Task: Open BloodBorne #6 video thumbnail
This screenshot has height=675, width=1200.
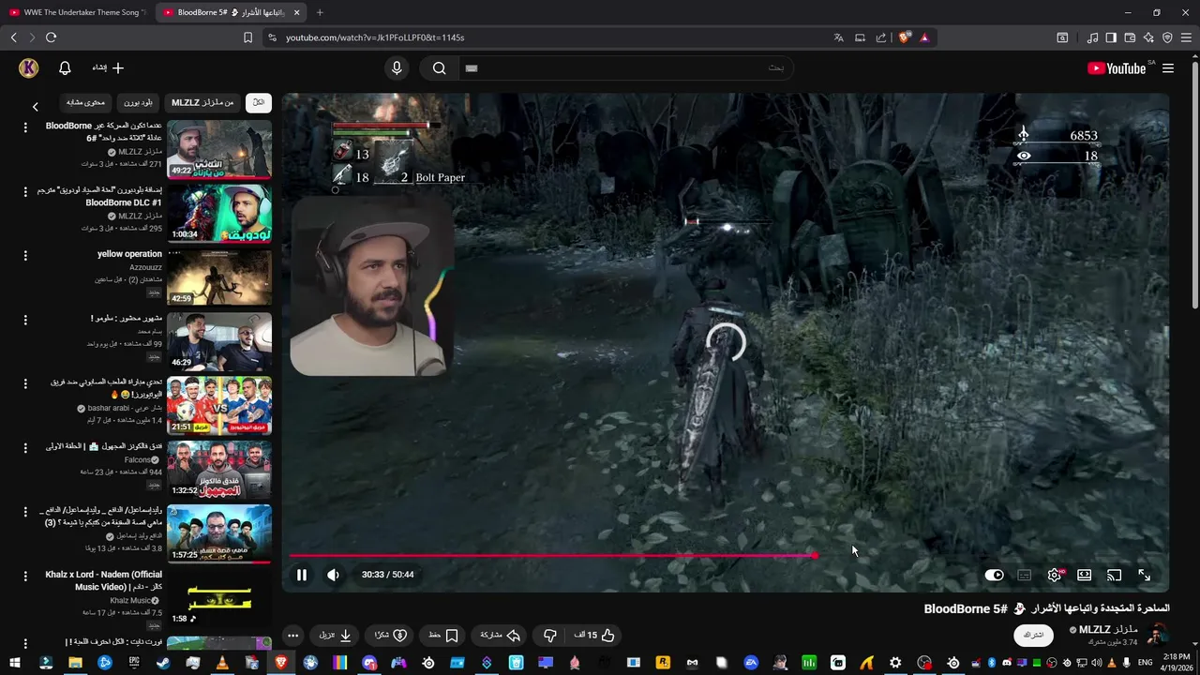Action: click(219, 149)
